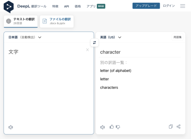Play audio of the English translation
The image size is (191, 139).
(x=103, y=127)
